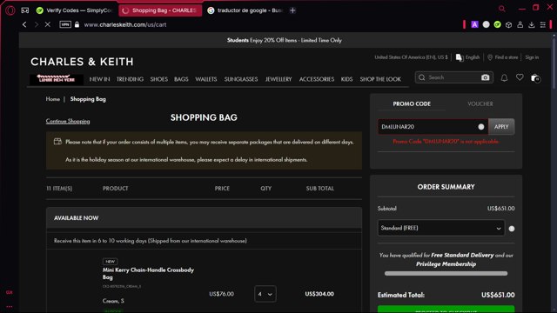The height and width of the screenshot is (313, 557).
Task: Click the green SimplyCodes extension icon
Action: [x=497, y=24]
